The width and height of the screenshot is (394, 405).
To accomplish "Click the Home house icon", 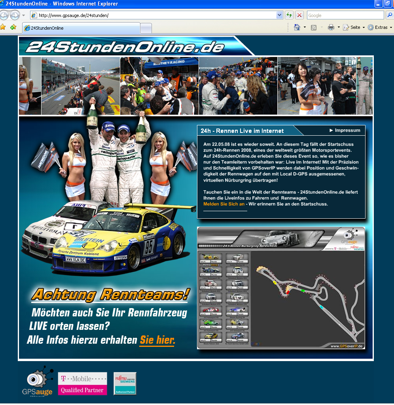I will pyautogui.click(x=297, y=27).
